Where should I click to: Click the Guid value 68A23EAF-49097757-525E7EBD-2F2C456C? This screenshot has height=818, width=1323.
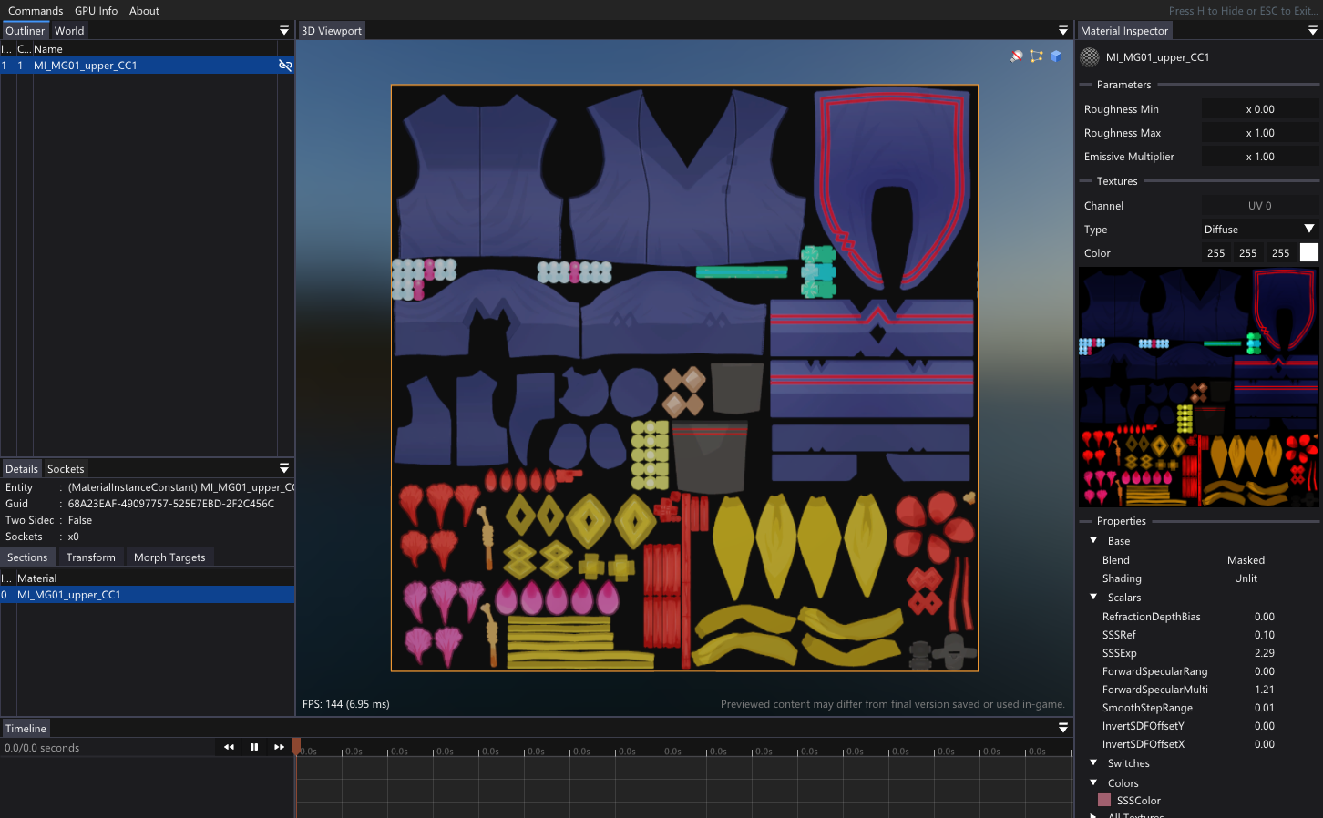click(171, 504)
